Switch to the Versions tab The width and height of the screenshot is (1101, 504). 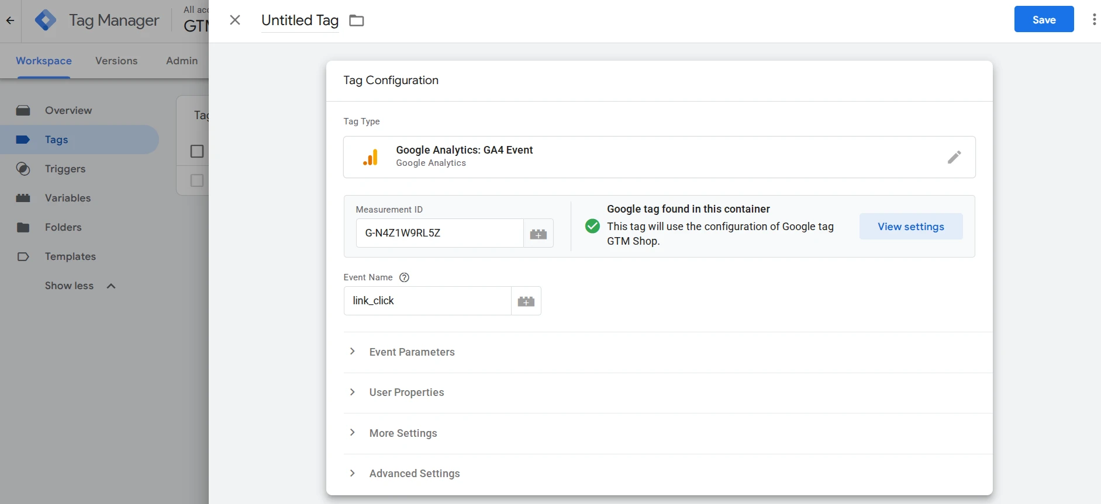[x=116, y=61]
